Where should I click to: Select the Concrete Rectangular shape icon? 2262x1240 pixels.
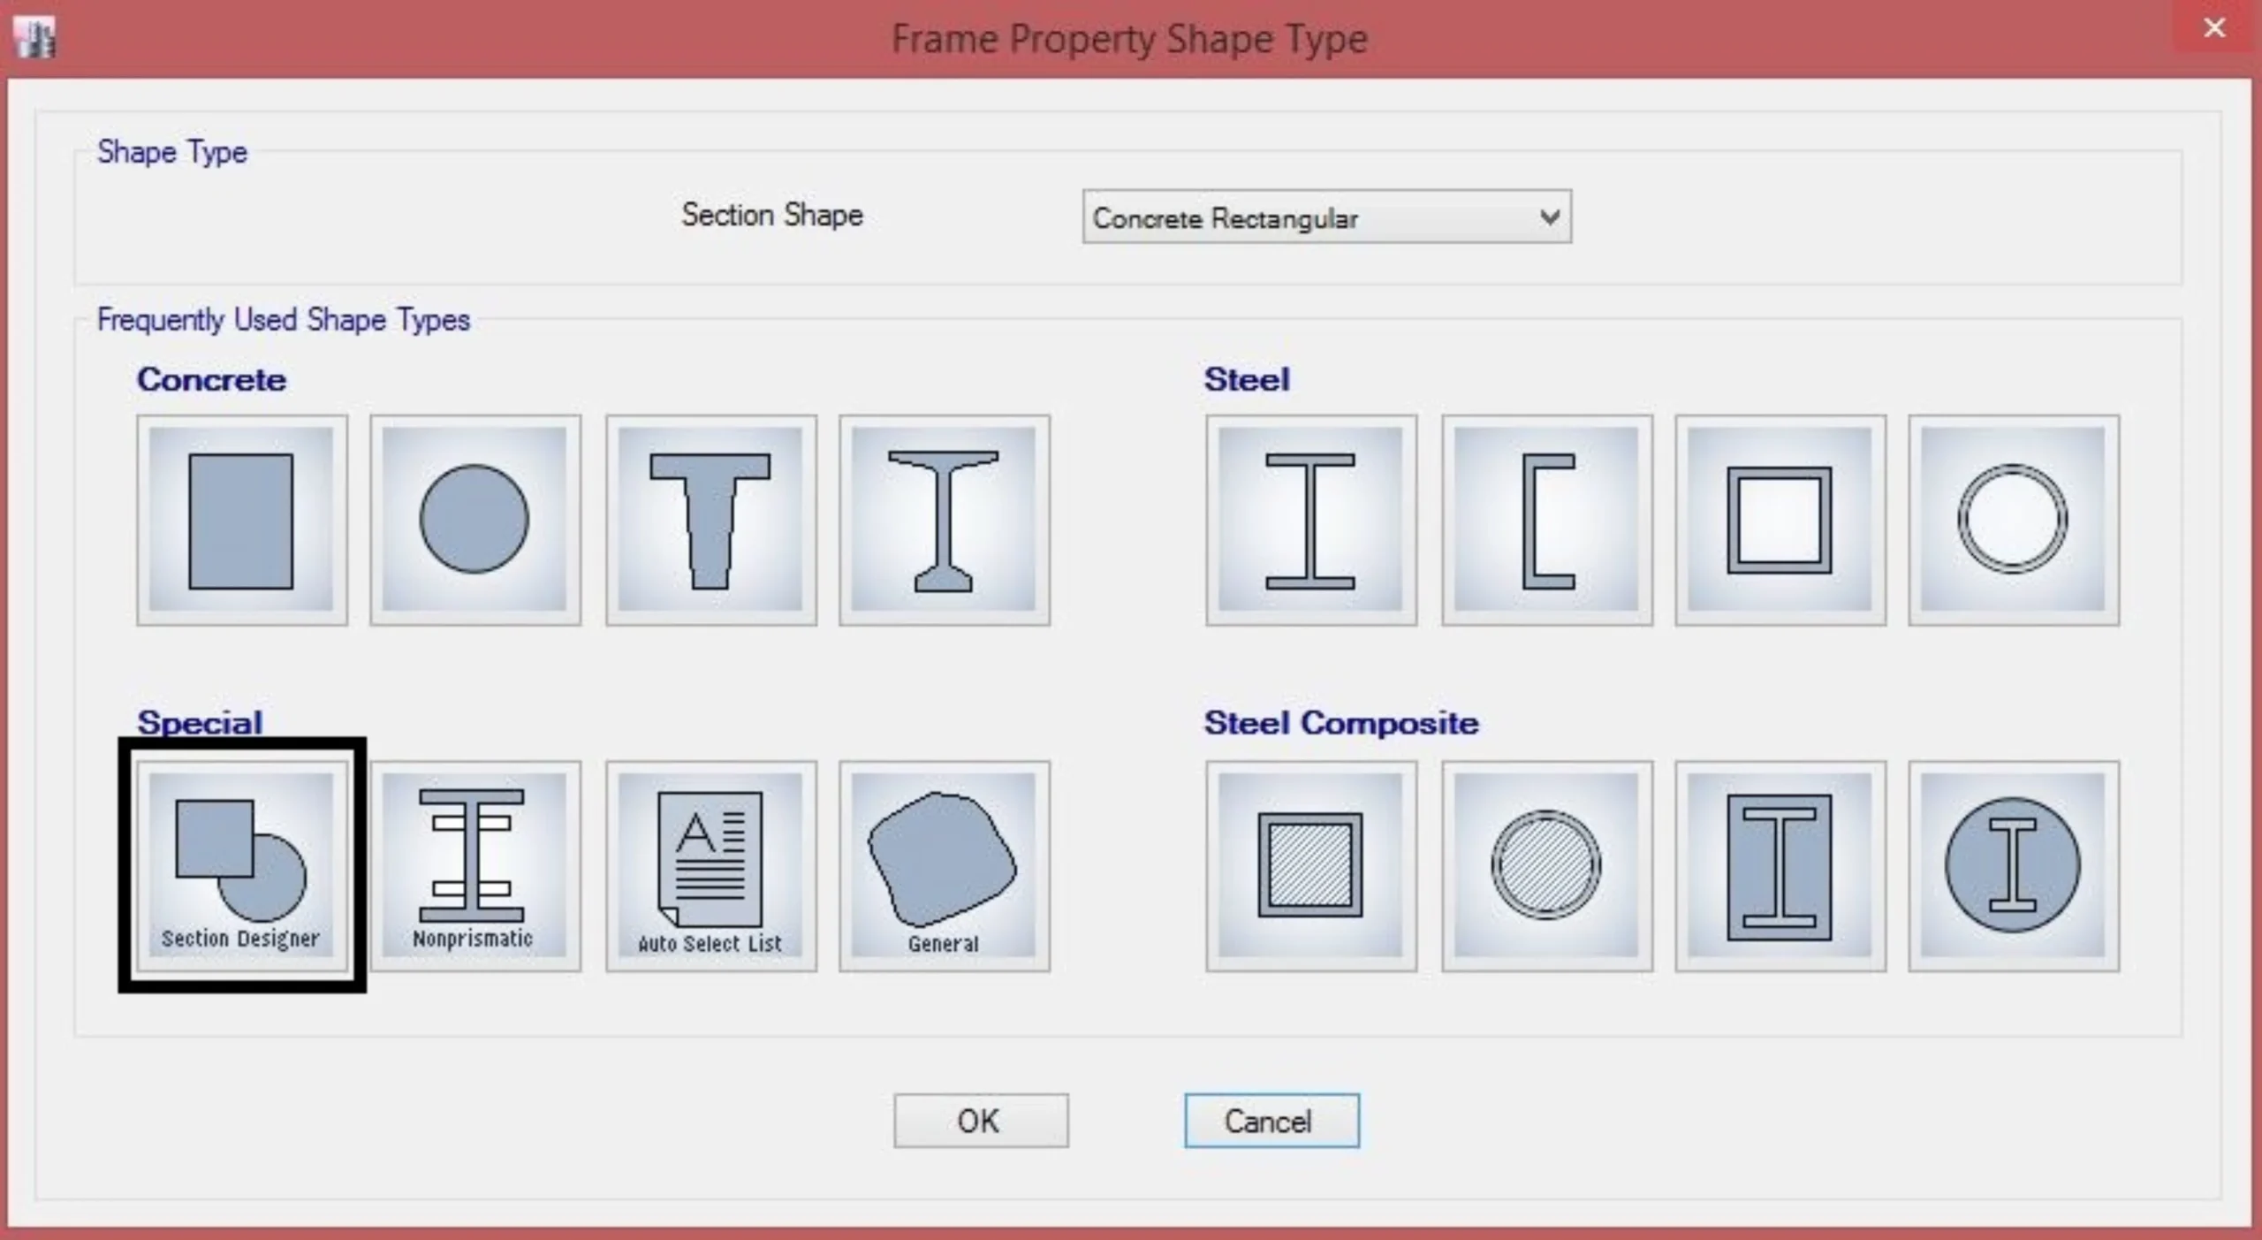(x=241, y=520)
